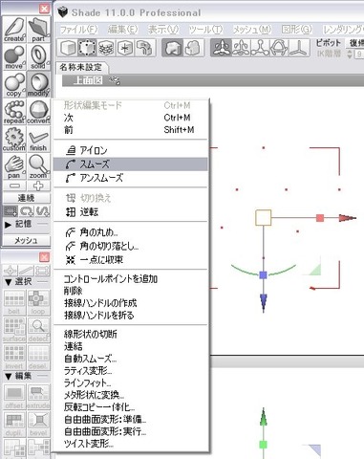Choose 逆転 from the modify menu
The width and height of the screenshot is (364, 459).
click(130, 212)
